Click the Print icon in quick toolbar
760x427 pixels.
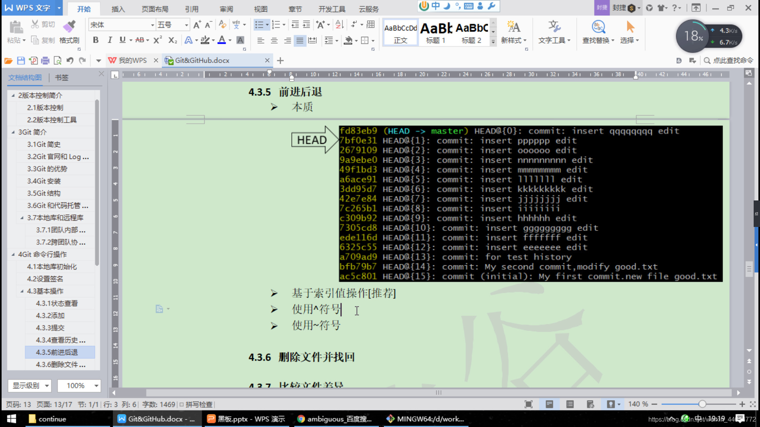[45, 60]
